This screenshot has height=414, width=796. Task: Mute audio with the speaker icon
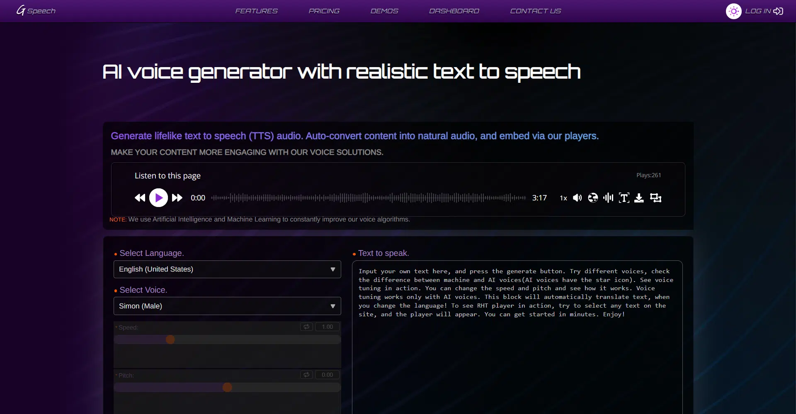[577, 198]
